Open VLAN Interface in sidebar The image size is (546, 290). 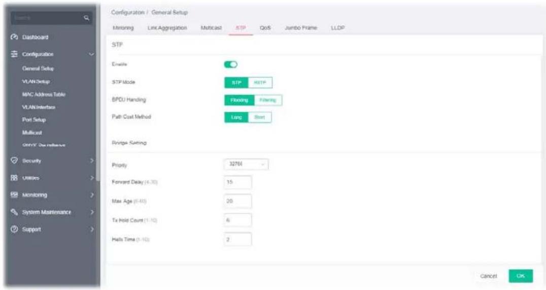point(39,107)
